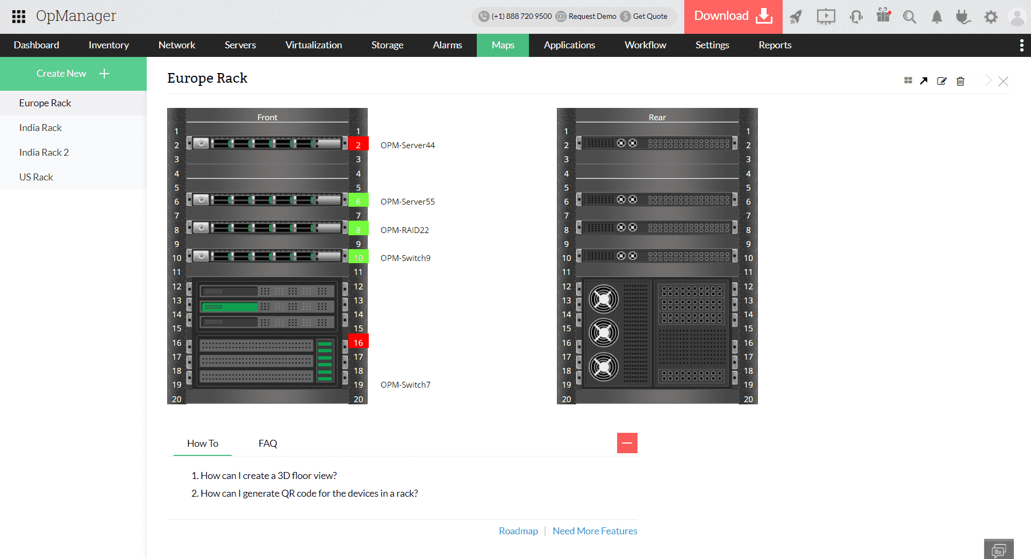Click the plus icon beside Create New
Image resolution: width=1031 pixels, height=559 pixels.
104,74
